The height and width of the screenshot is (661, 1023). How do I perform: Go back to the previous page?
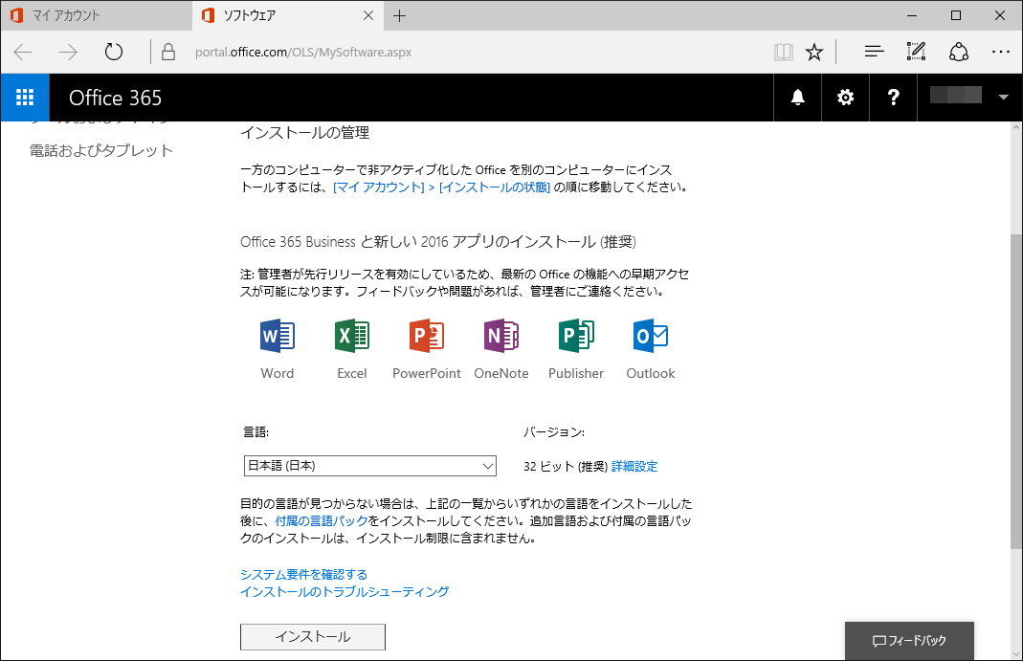tap(23, 53)
